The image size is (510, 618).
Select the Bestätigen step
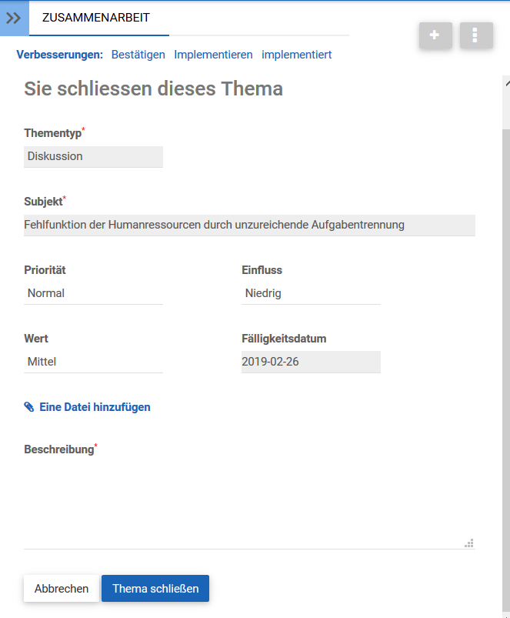click(x=138, y=55)
